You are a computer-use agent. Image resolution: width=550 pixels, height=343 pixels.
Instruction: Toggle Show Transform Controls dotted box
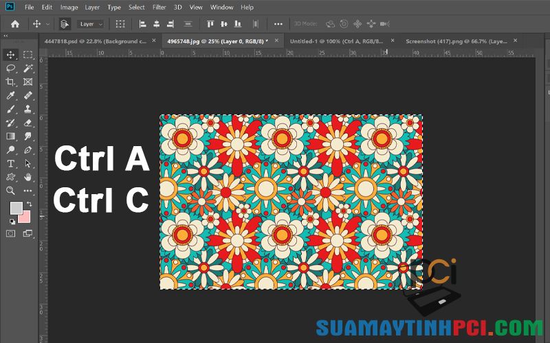coord(120,24)
